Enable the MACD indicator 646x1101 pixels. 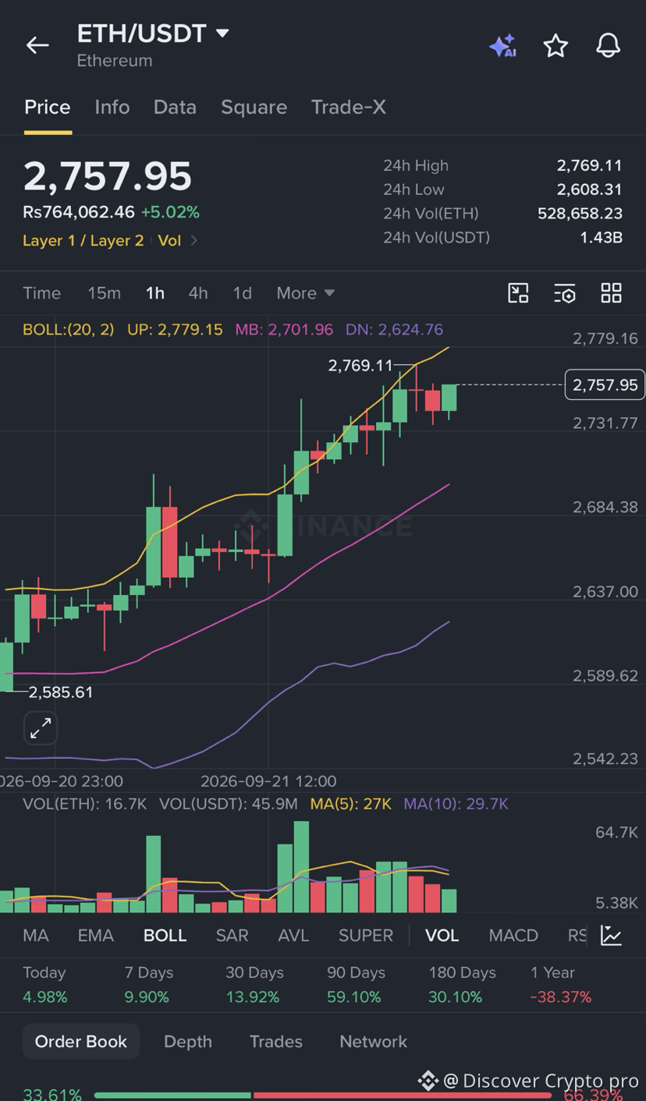pyautogui.click(x=513, y=936)
